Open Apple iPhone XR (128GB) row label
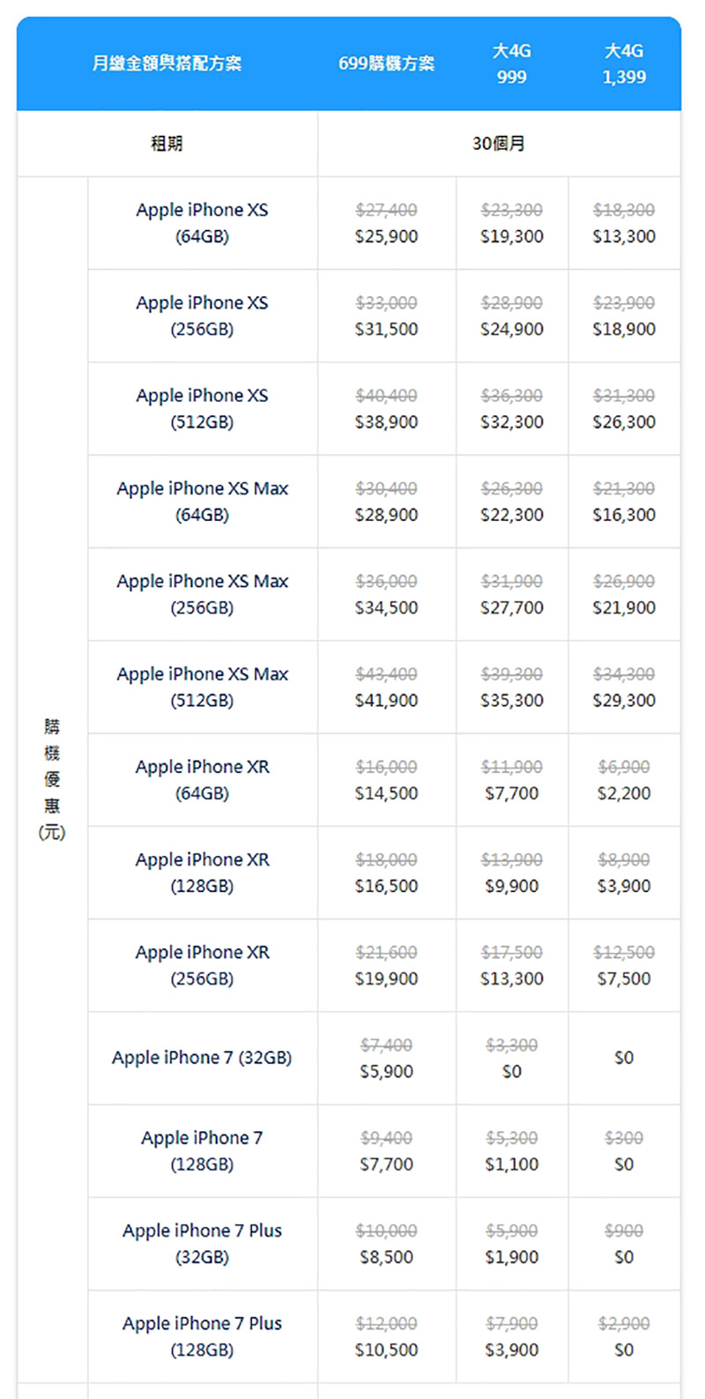 click(x=202, y=873)
